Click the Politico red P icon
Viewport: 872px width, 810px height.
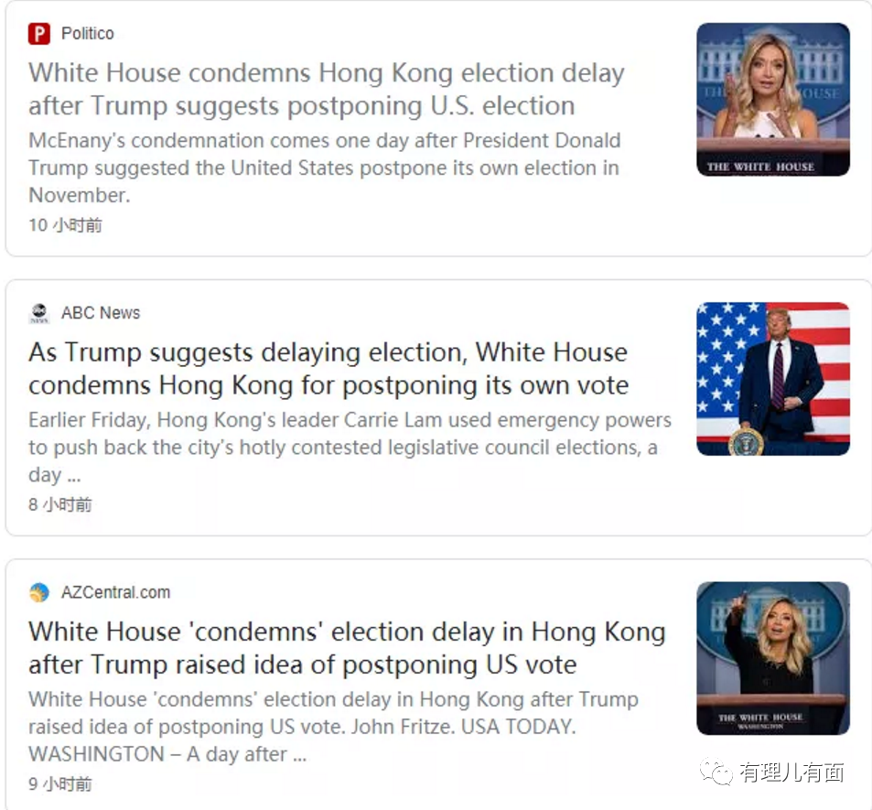39,34
